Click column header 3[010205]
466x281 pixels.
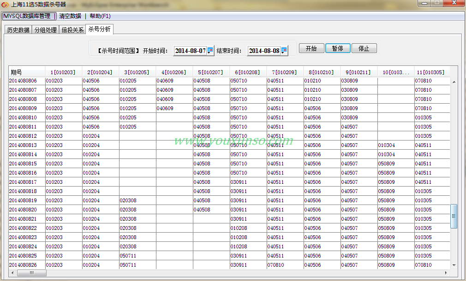[x=137, y=72]
